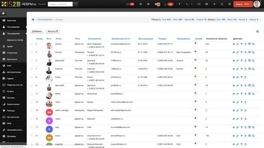Open card-table icon for user oleg
The width and height of the screenshot is (264, 148).
(250, 127)
